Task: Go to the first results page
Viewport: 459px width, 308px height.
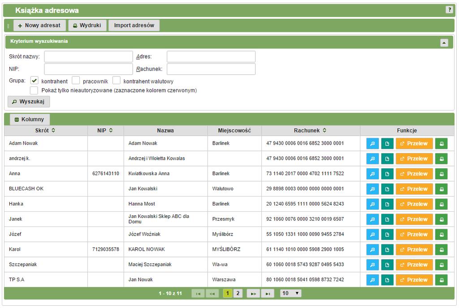Action: pyautogui.click(x=198, y=293)
